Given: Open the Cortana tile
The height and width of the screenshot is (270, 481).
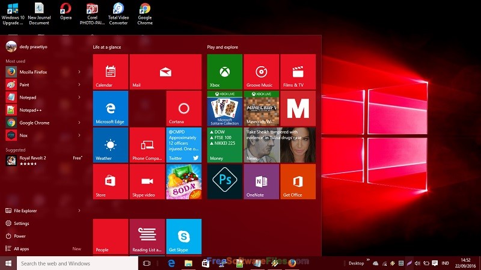Looking at the screenshot, I should [x=184, y=108].
